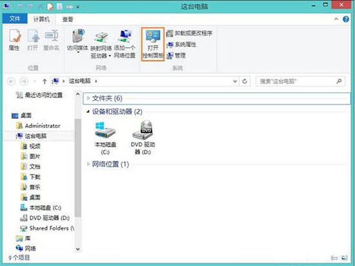Open the Help question mark icon
Screen dimensions: 355x266
pos(346,19)
